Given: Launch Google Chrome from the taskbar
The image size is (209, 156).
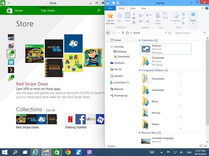Looking at the screenshot, I should (x=68, y=152).
